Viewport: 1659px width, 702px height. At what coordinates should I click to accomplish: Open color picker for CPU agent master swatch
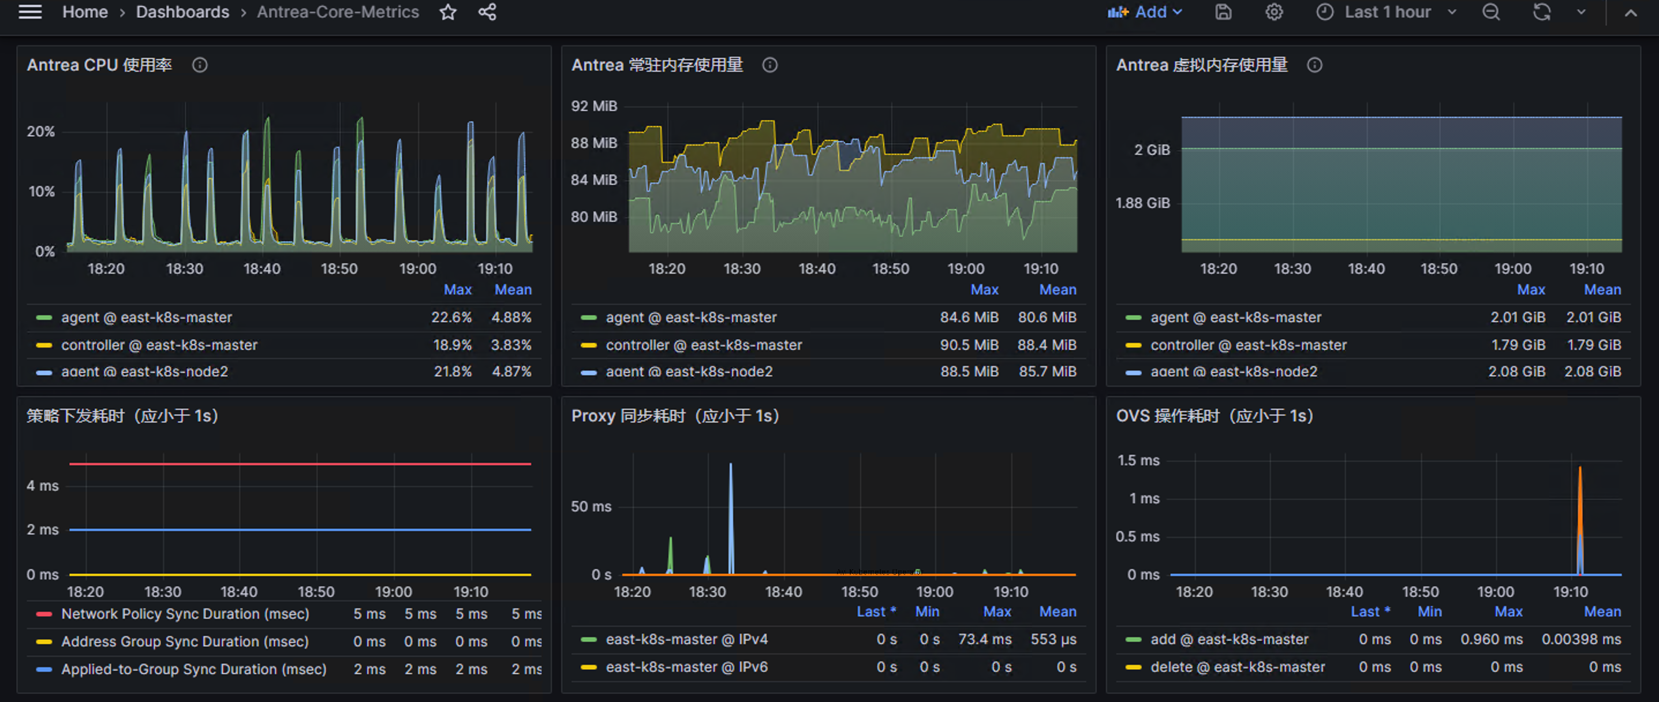click(x=44, y=318)
